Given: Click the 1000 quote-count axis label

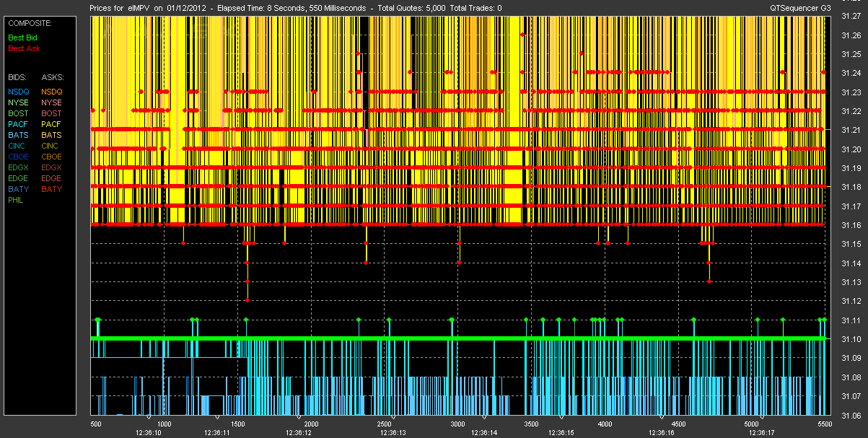Looking at the screenshot, I should pyautogui.click(x=165, y=424).
